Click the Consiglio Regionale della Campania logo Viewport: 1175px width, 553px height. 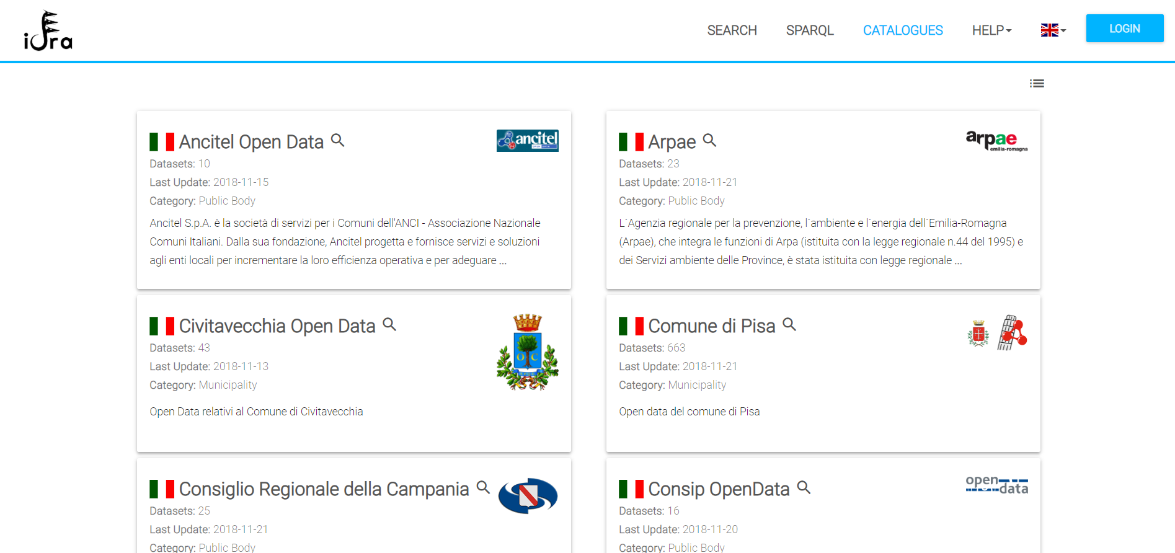coord(528,496)
